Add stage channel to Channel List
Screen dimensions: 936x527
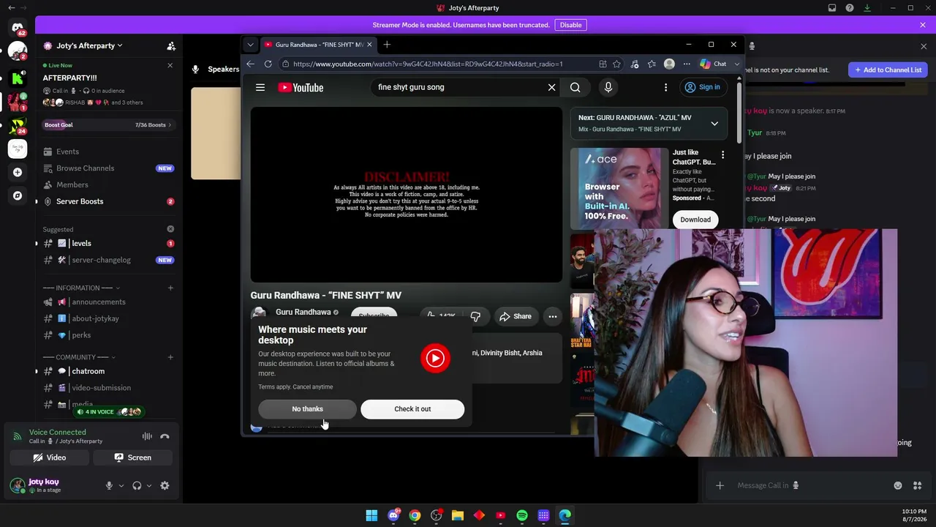coord(888,70)
